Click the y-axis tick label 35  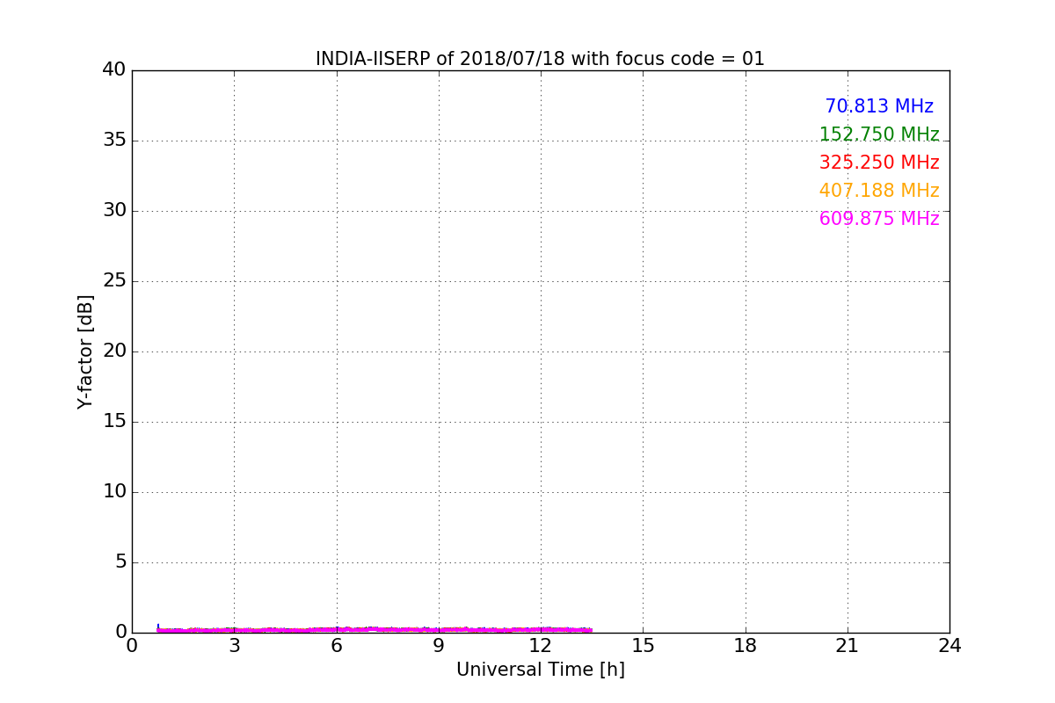click(114, 141)
